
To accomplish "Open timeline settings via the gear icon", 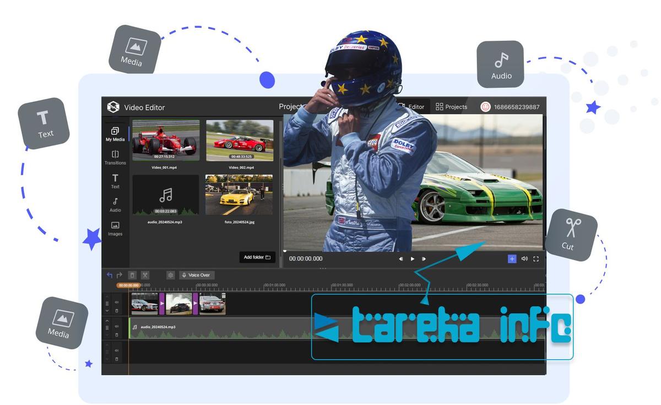I will tap(170, 275).
